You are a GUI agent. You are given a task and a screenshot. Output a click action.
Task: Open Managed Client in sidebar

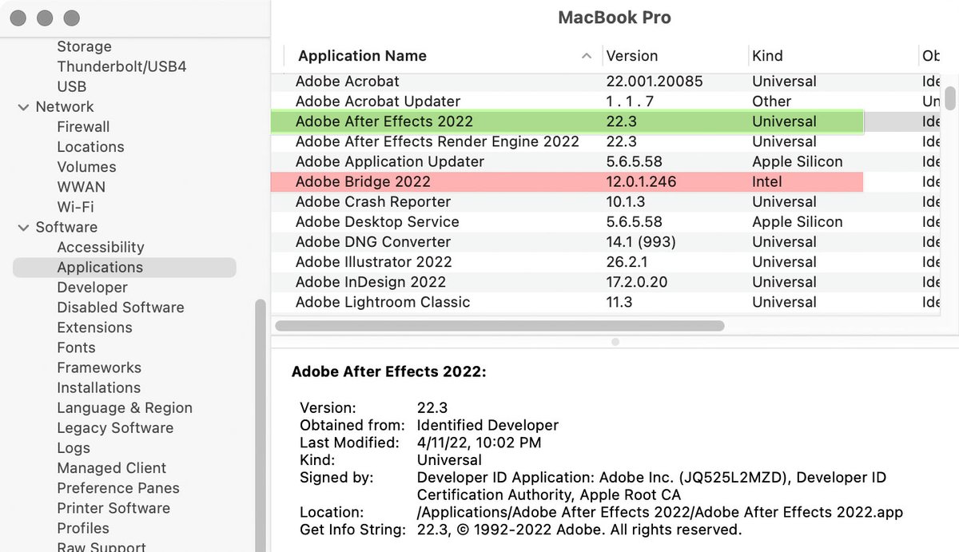112,468
